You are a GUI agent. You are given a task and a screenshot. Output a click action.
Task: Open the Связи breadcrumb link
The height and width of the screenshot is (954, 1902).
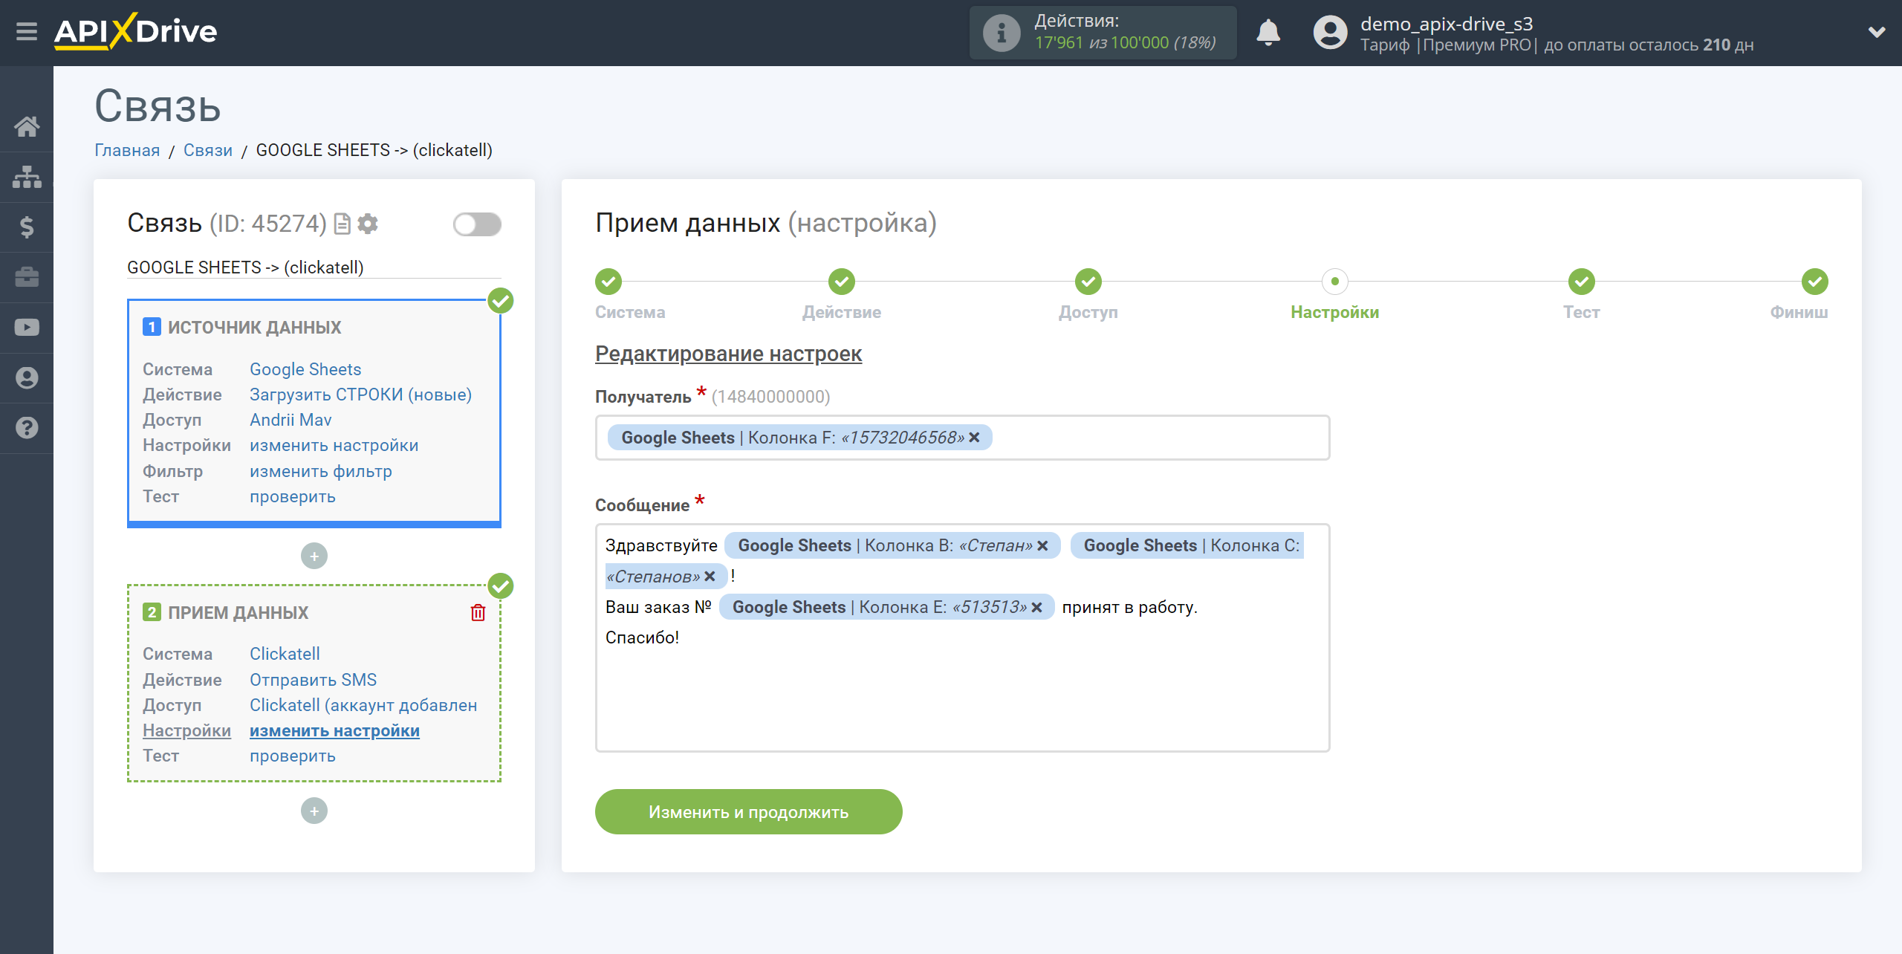click(x=208, y=150)
